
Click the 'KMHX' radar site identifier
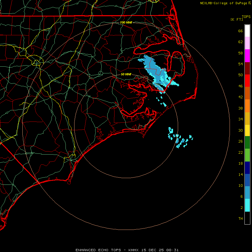(134, 250)
